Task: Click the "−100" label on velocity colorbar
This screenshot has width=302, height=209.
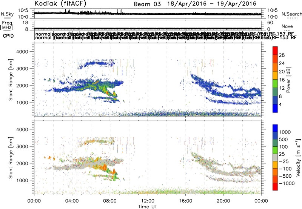Action: [285, 169]
